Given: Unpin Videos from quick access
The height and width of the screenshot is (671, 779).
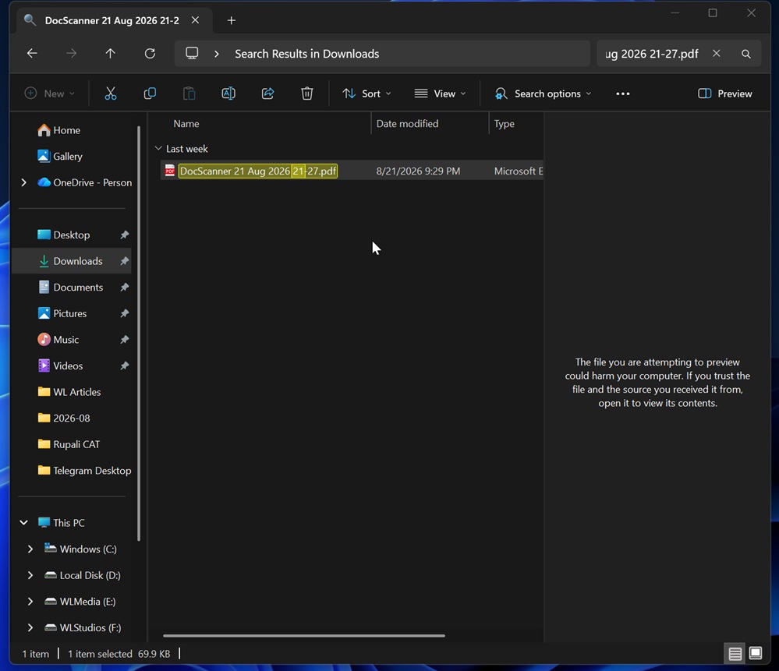Looking at the screenshot, I should point(125,366).
